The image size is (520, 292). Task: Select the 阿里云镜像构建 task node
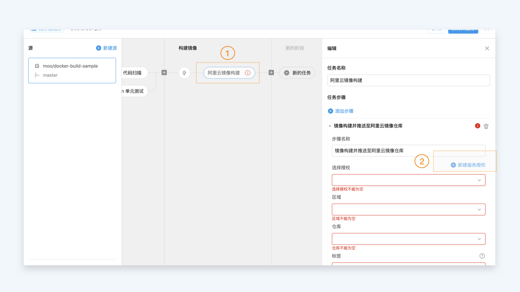229,73
